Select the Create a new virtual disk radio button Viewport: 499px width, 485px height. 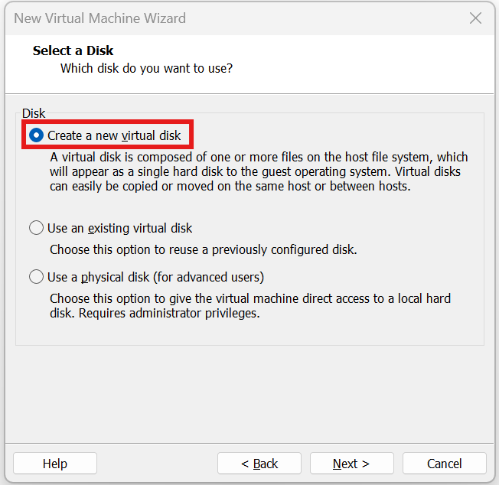coord(37,135)
